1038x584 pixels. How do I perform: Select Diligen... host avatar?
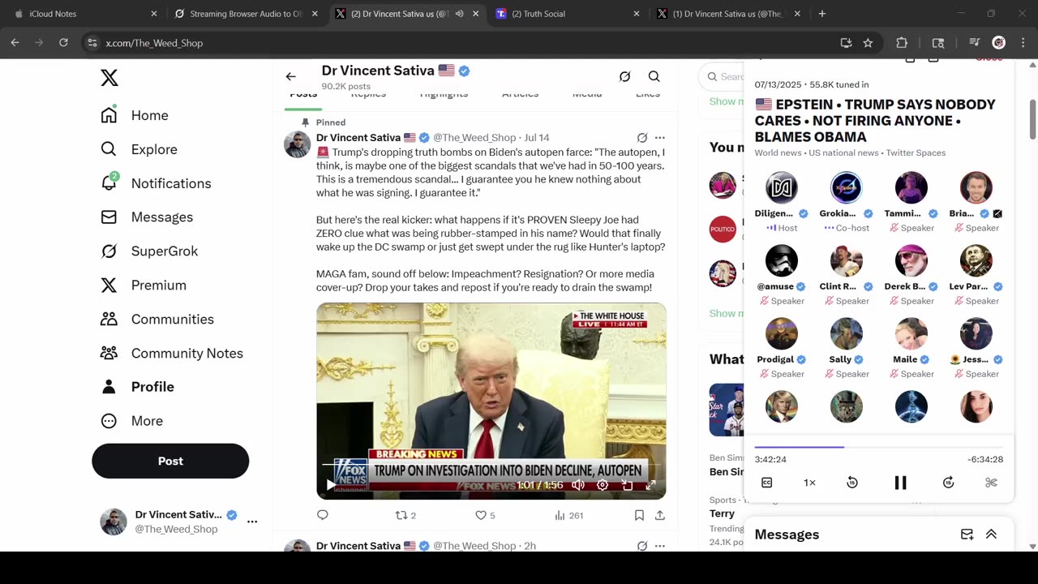click(782, 187)
